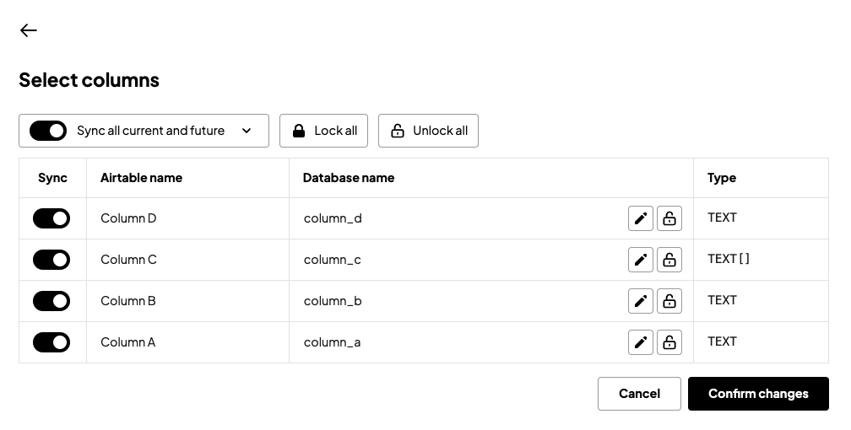Click Confirm changes button
Image resolution: width=851 pixels, height=430 pixels.
click(x=758, y=394)
